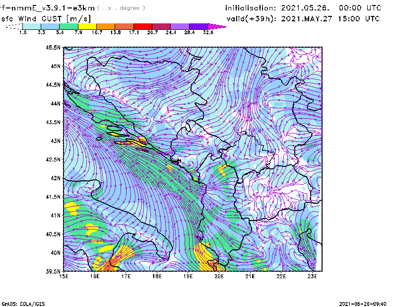Click the 42.5N latitude label

coord(53,159)
